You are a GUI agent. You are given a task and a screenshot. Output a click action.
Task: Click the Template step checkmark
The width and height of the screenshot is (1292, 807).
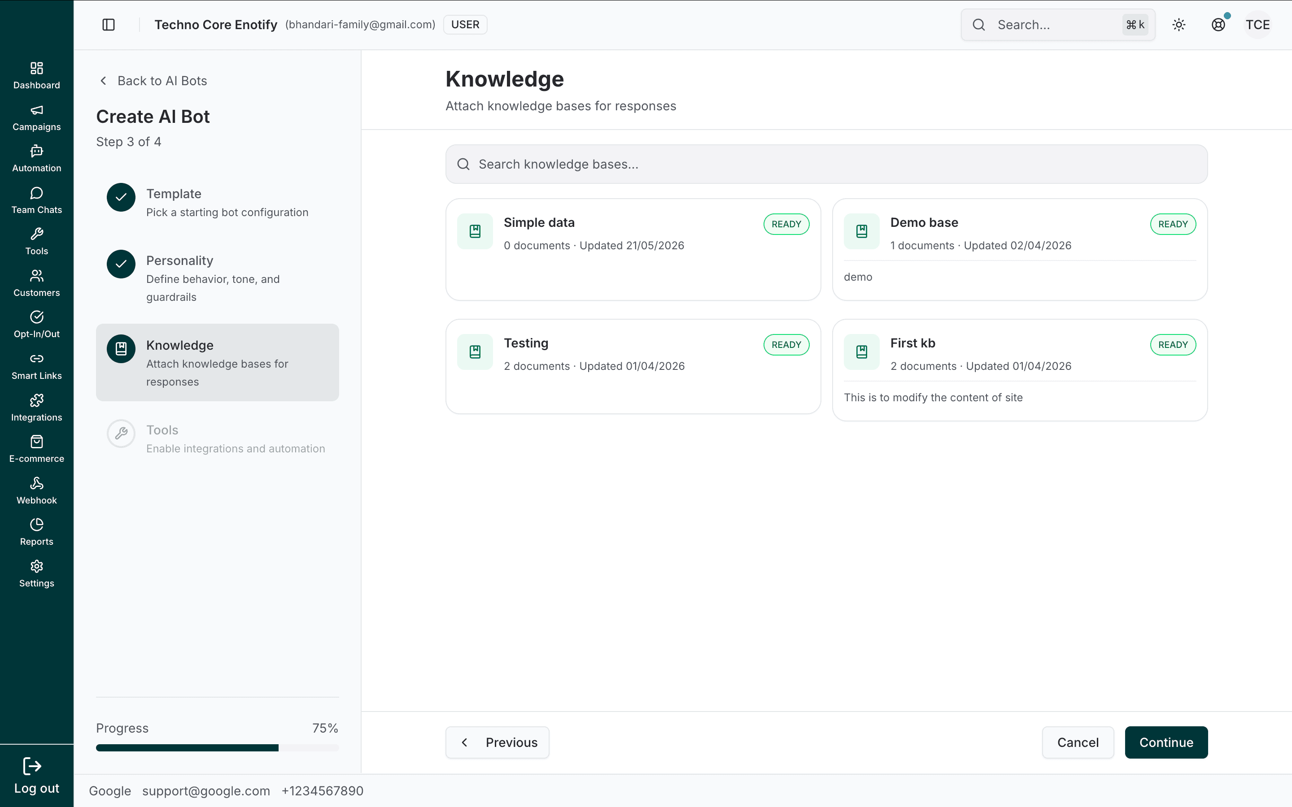click(121, 197)
